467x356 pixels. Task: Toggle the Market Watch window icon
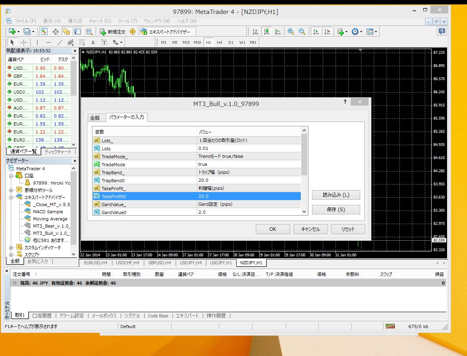click(44, 31)
